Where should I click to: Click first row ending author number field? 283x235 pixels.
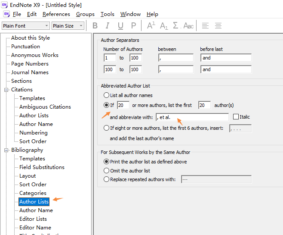point(136,58)
